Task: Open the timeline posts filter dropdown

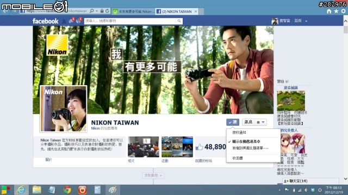Action: coord(153,175)
